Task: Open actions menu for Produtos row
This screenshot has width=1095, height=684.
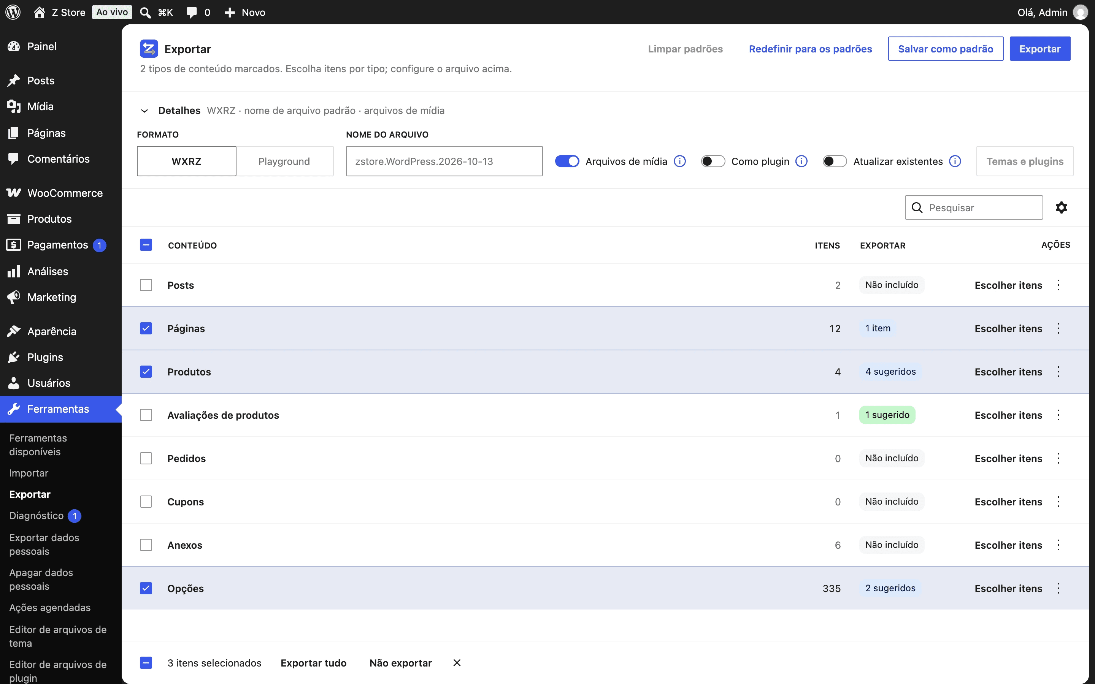Action: pyautogui.click(x=1058, y=372)
